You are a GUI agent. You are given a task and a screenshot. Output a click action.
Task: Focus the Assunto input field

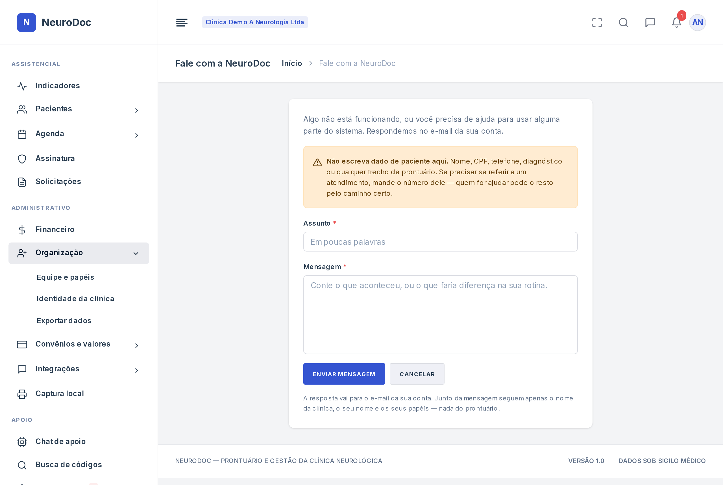click(440, 242)
